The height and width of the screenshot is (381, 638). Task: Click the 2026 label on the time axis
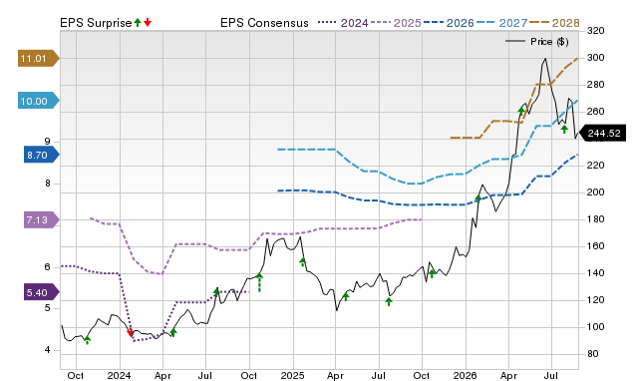click(465, 375)
